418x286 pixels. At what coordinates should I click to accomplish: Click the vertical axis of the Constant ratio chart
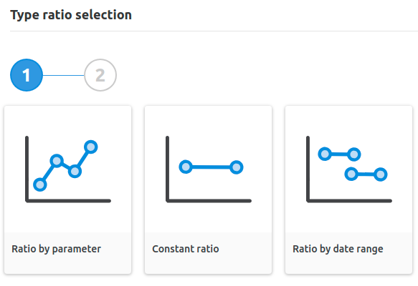167,169
